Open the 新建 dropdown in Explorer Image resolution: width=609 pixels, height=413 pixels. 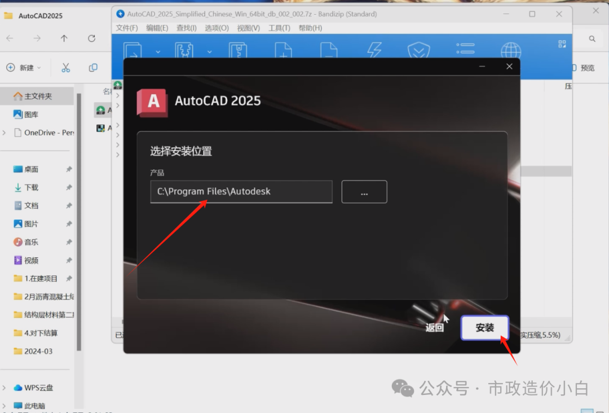point(24,68)
